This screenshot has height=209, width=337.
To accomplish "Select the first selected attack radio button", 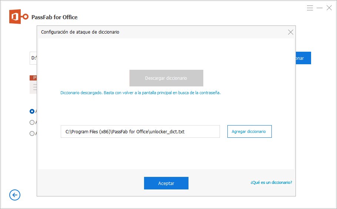I will pos(32,111).
